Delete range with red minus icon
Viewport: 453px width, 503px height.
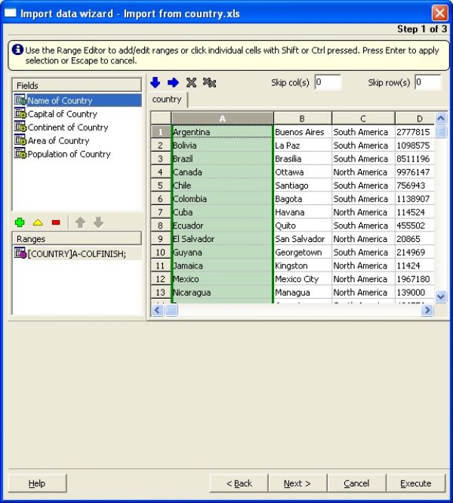56,222
